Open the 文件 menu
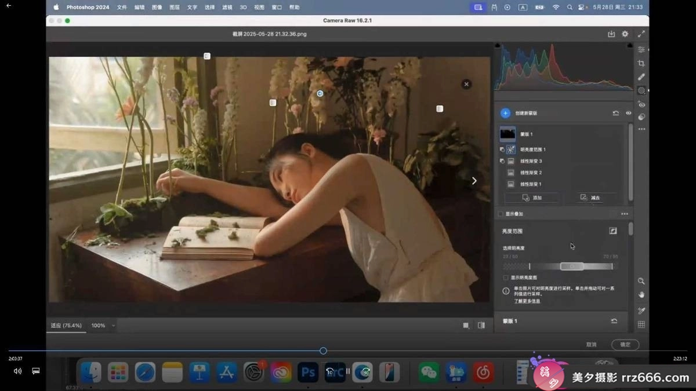 (x=122, y=8)
